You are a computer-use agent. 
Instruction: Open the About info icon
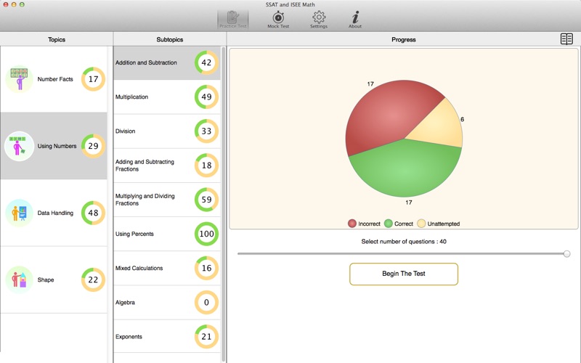[x=355, y=20]
